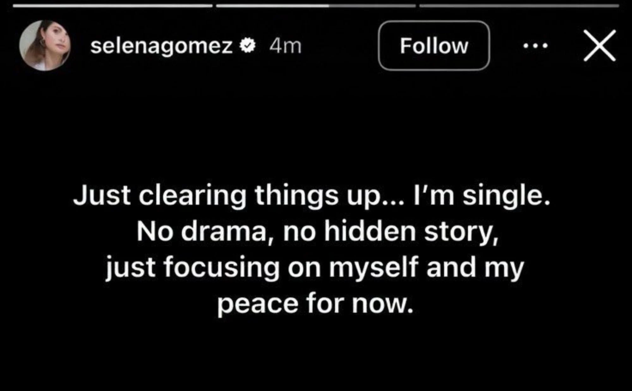632x391 pixels.
Task: Open the selenagomez username link
Action: click(x=161, y=46)
